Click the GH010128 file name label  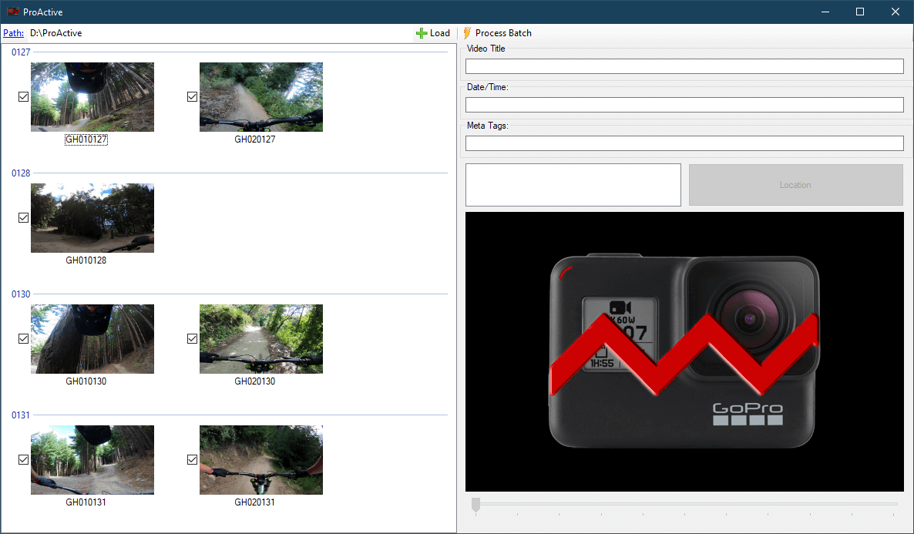[86, 260]
